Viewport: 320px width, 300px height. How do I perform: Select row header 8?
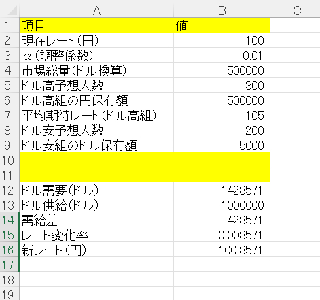point(10,130)
